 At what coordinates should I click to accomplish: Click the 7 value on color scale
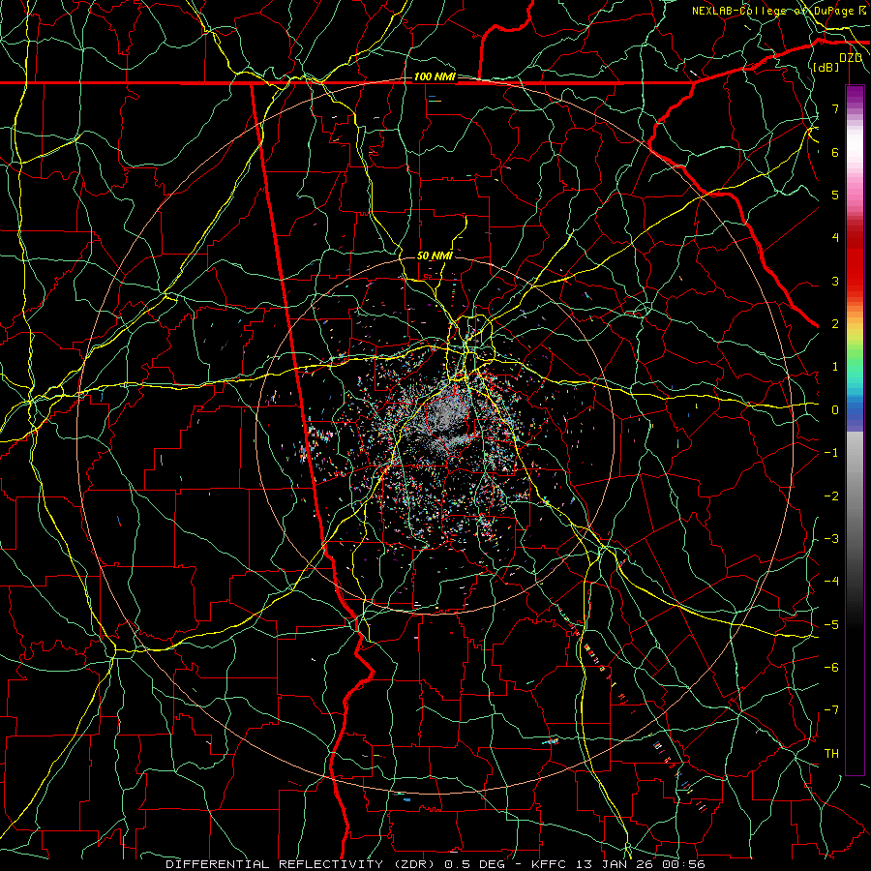[835, 108]
